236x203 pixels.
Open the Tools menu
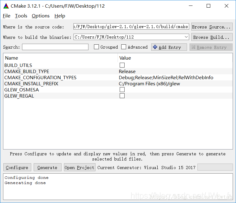tap(21, 16)
